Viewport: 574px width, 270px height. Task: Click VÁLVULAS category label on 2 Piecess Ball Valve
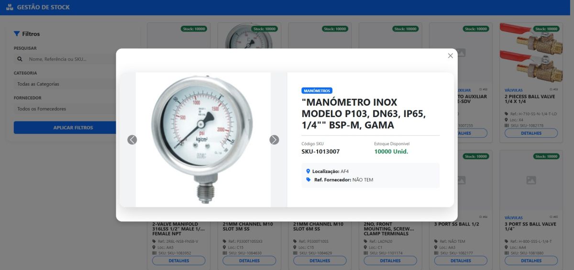(514, 90)
